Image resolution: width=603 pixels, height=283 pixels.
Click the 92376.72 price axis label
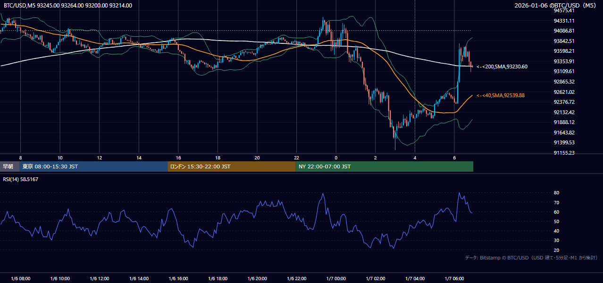click(564, 102)
